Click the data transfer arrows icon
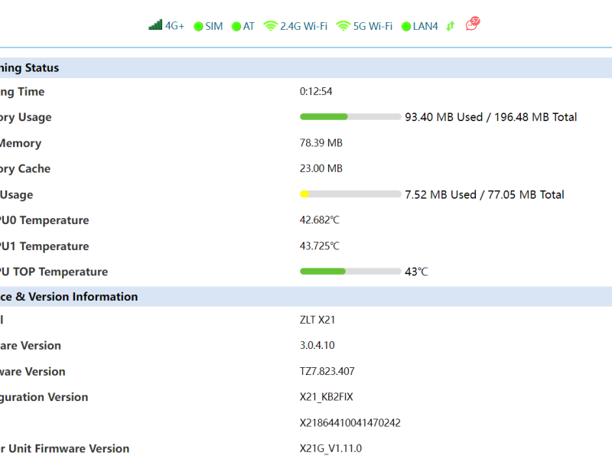 pyautogui.click(x=451, y=26)
